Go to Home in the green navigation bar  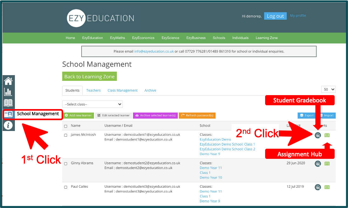point(70,38)
